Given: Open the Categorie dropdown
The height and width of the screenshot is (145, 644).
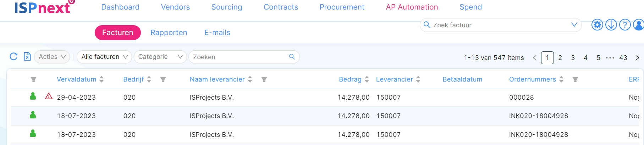Looking at the screenshot, I should coord(160,57).
